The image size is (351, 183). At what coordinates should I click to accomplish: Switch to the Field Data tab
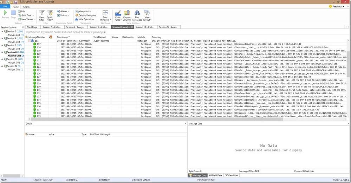click(215, 175)
